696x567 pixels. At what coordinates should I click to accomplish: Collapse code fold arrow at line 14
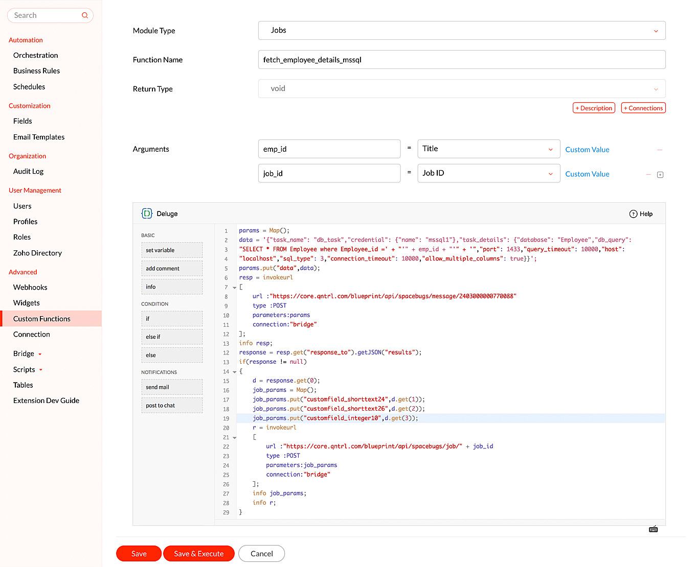pos(235,372)
